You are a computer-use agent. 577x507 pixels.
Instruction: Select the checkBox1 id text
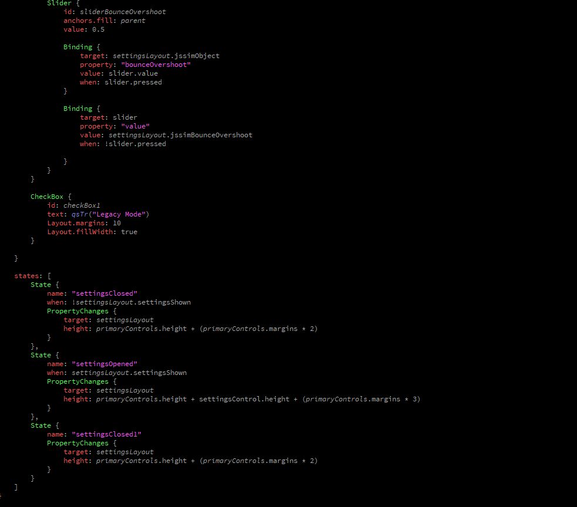coord(82,205)
